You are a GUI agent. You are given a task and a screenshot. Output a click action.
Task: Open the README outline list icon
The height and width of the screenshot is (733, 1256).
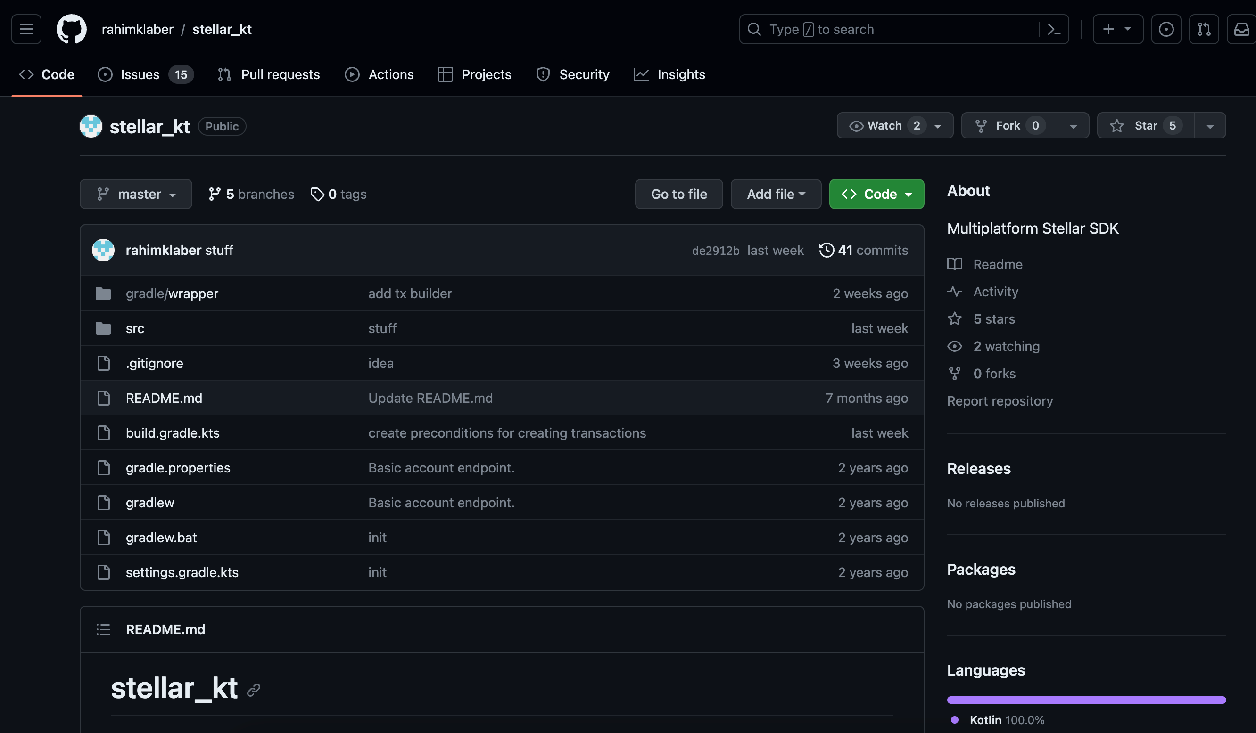tap(103, 629)
